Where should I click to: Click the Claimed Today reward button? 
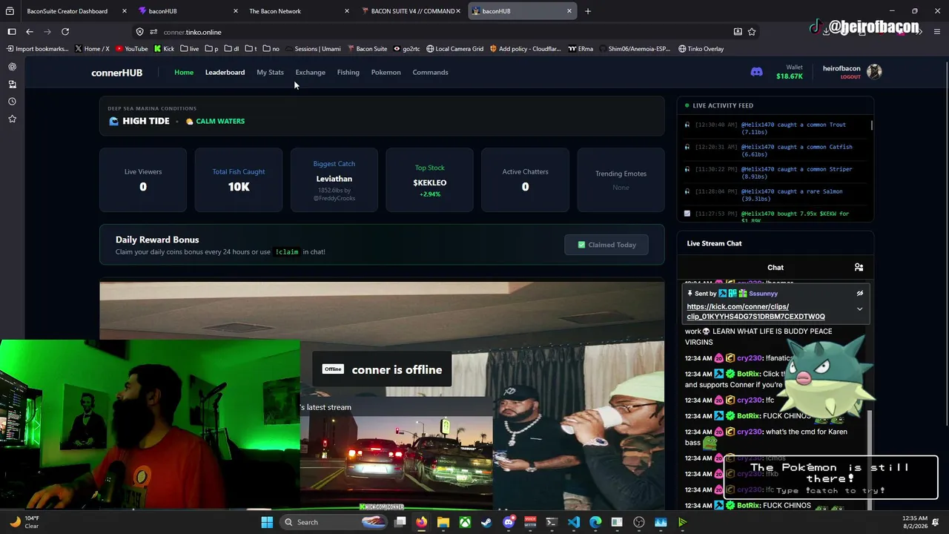pos(606,245)
